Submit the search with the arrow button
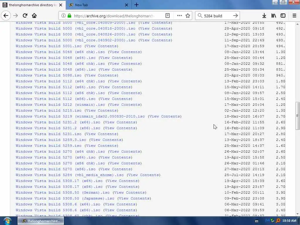Viewport: 300px width, 225px height. 236,16
